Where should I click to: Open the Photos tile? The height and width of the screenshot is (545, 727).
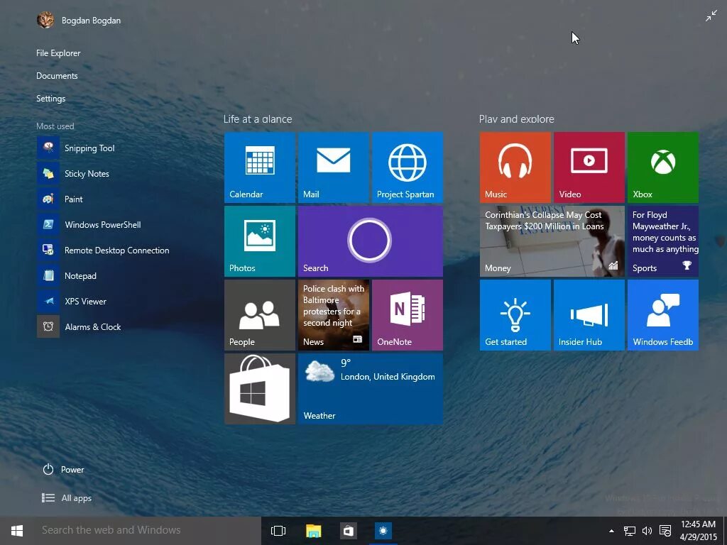260,241
